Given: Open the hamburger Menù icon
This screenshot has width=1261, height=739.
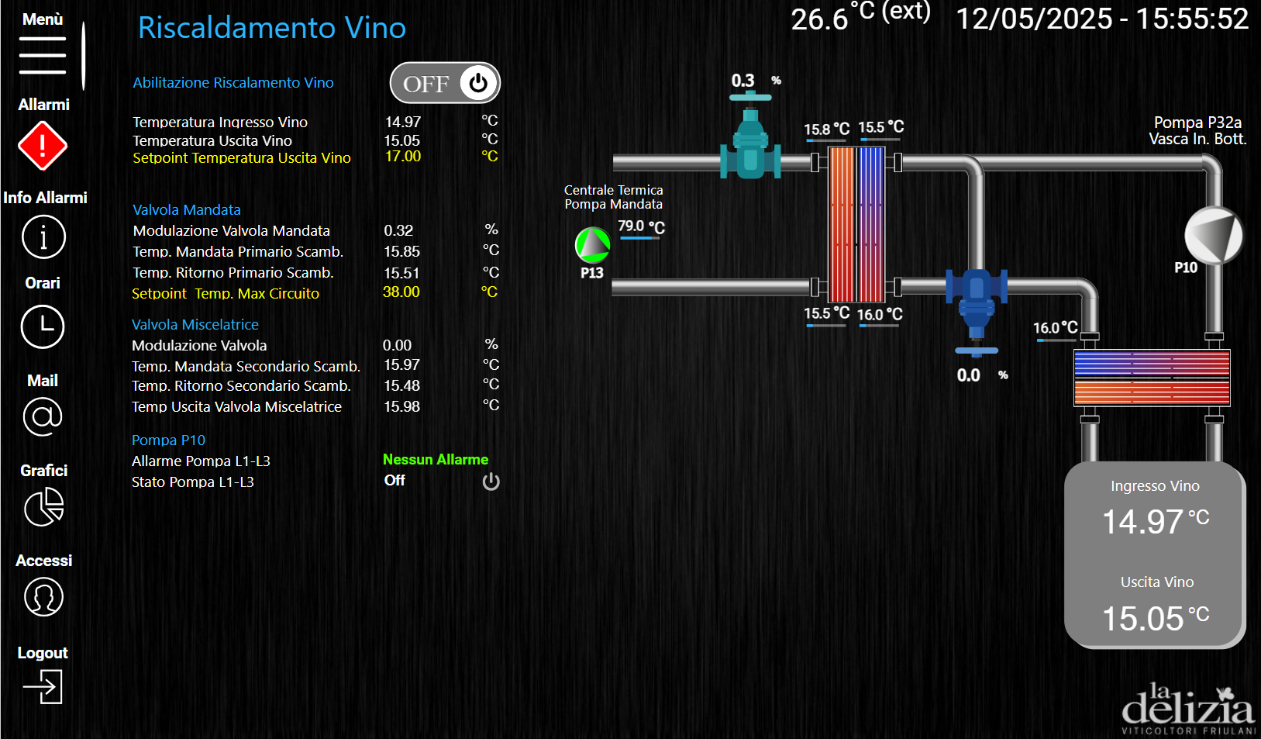Looking at the screenshot, I should (x=43, y=55).
